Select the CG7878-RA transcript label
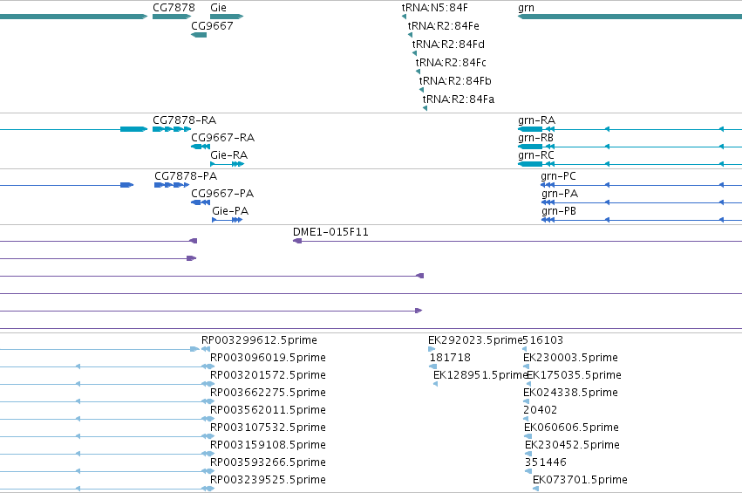This screenshot has width=742, height=493. (185, 120)
